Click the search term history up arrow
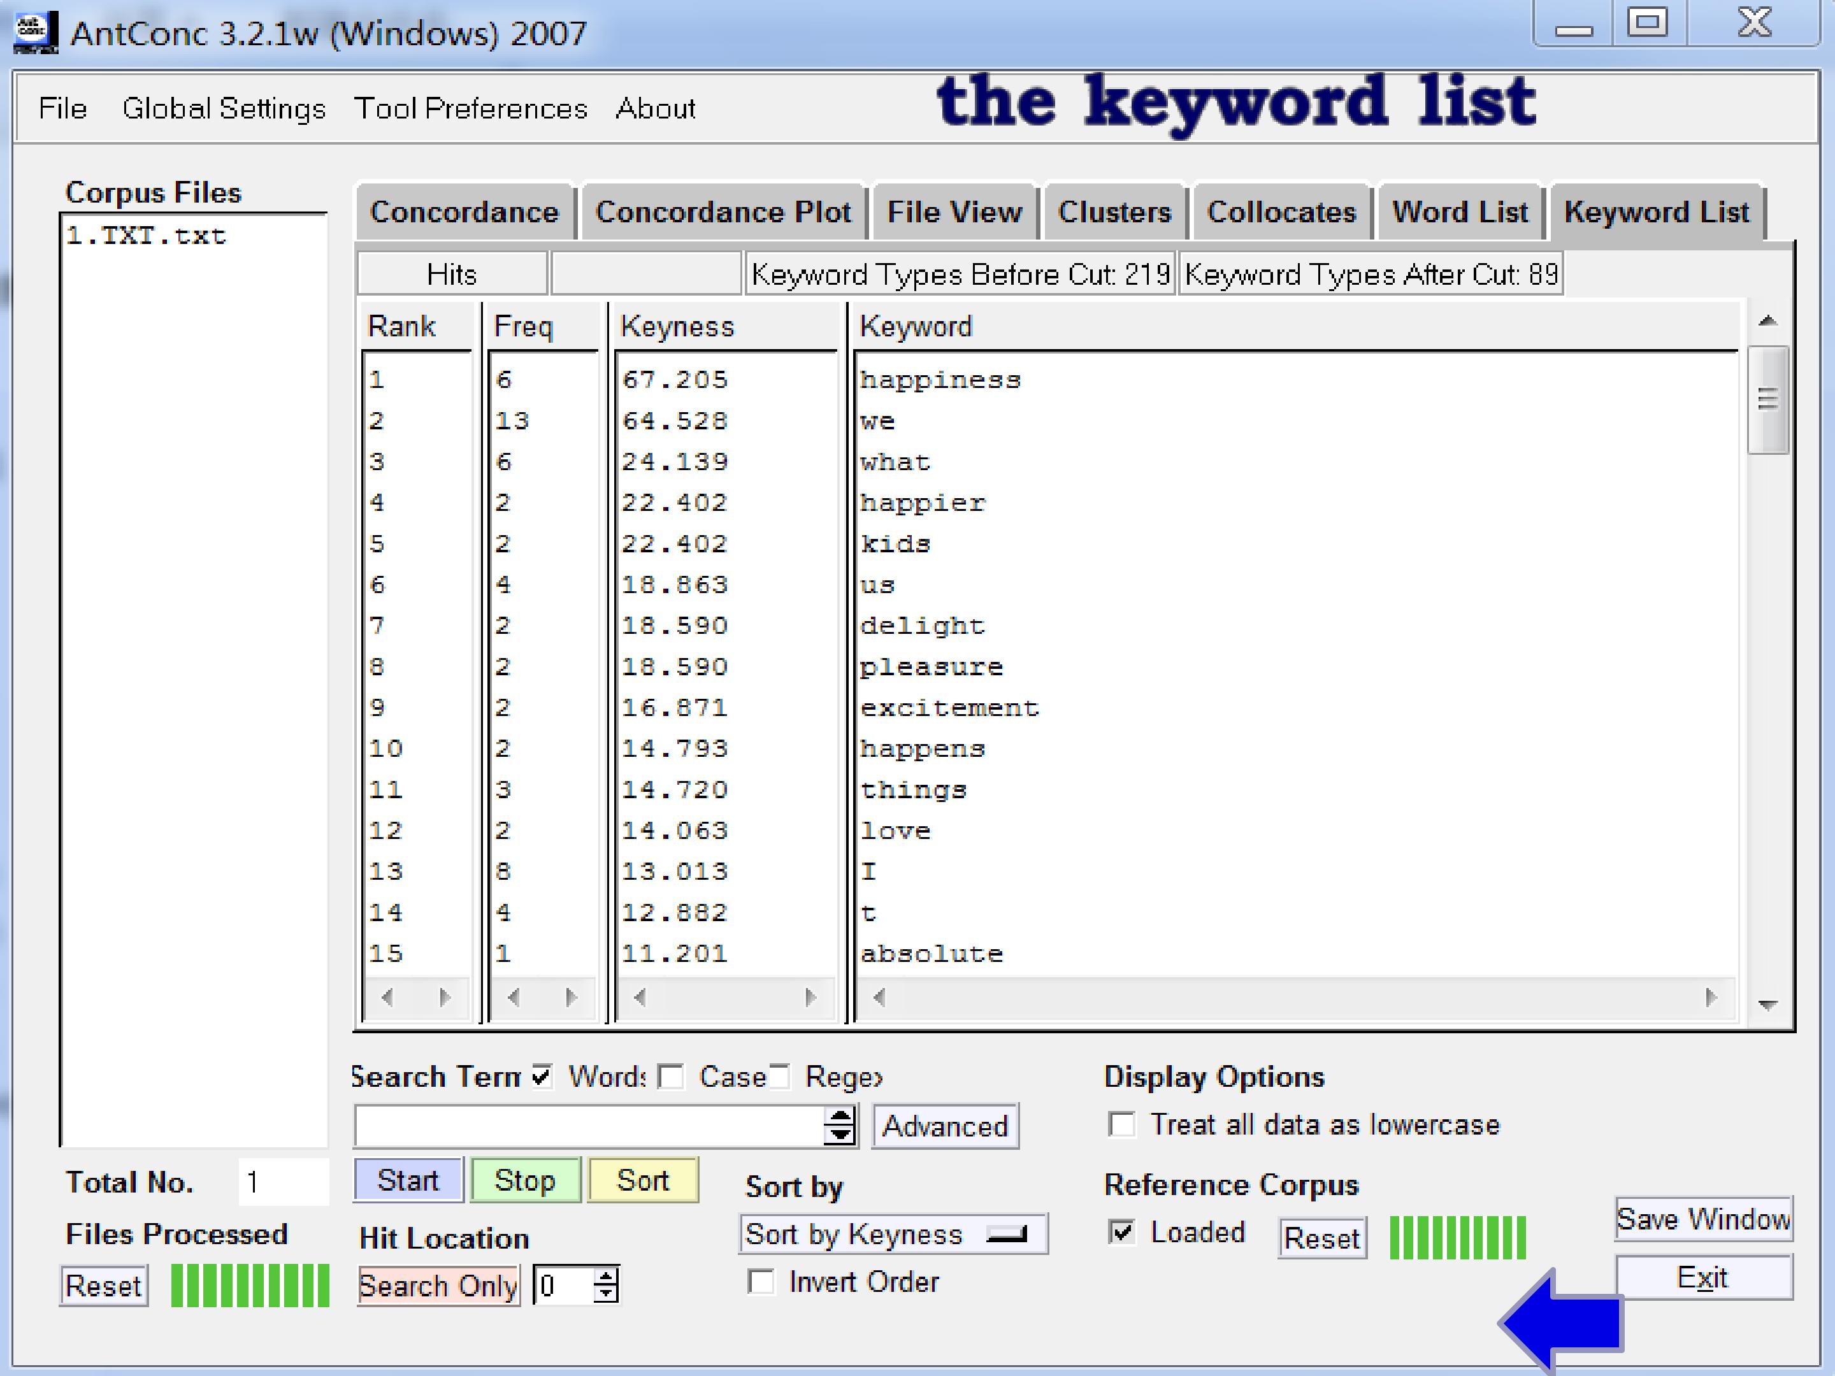The image size is (1835, 1376). pos(840,1115)
